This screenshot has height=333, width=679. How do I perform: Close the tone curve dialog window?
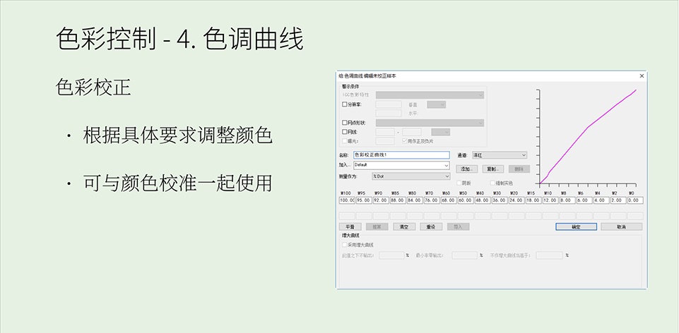tap(642, 75)
